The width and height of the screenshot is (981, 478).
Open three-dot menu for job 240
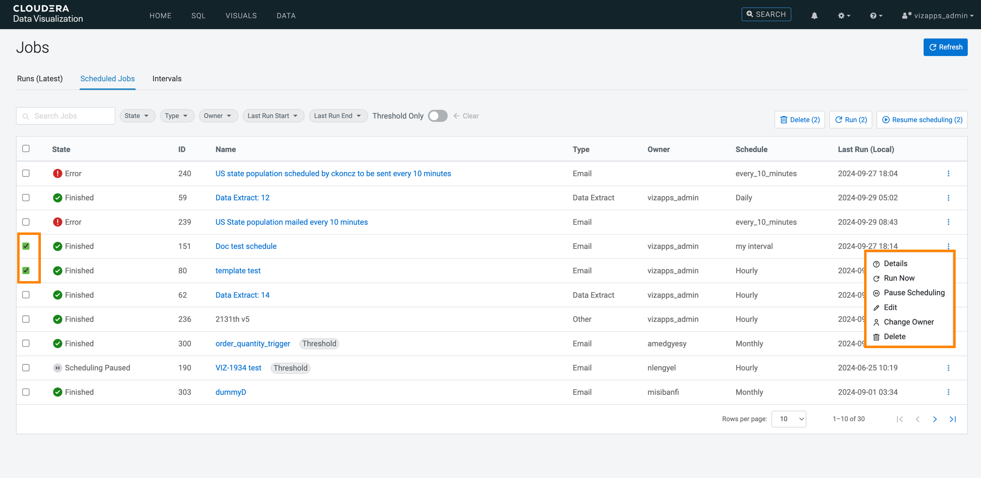point(948,174)
